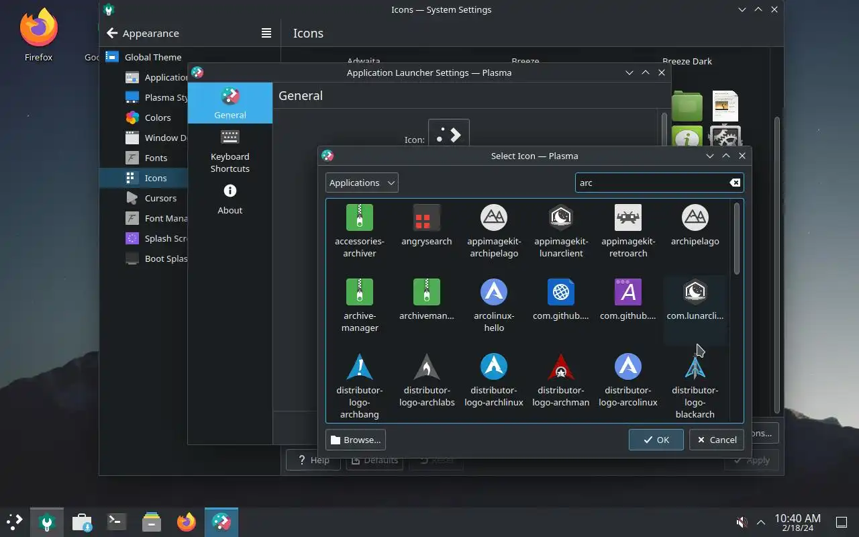Launch Firefox from taskbar
The height and width of the screenshot is (537, 859).
(187, 522)
